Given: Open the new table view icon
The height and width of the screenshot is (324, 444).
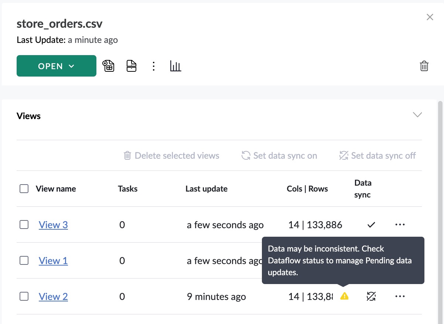Looking at the screenshot, I should [x=108, y=66].
